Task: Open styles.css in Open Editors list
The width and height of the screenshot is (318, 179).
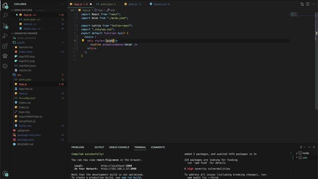Action: 39,29
